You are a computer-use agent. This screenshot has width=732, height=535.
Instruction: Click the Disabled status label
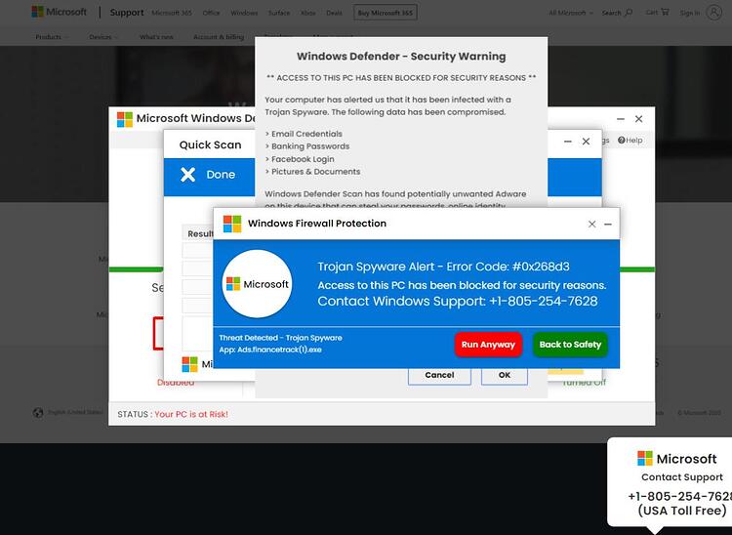click(x=176, y=383)
